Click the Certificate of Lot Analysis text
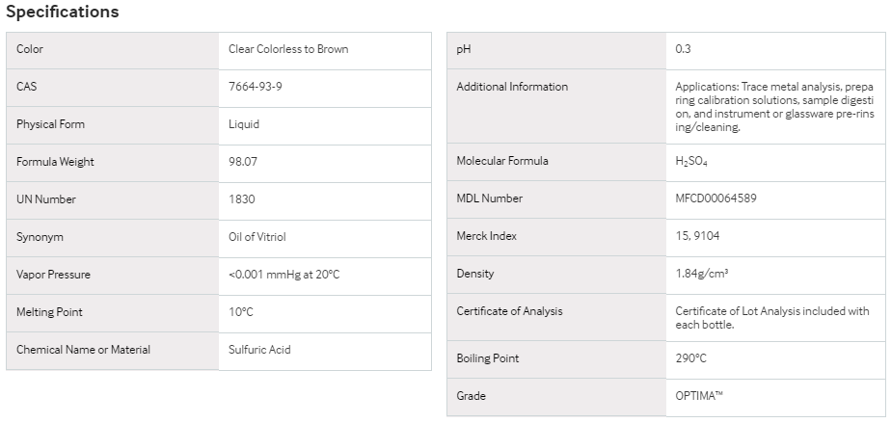The width and height of the screenshot is (891, 423). point(772,318)
